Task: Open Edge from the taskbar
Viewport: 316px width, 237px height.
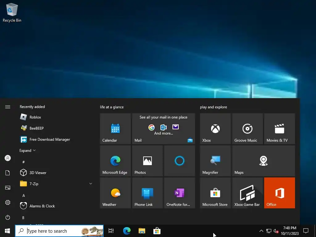Action: (127, 231)
